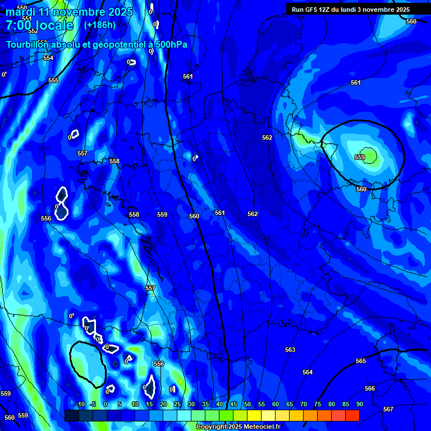Click the red 90 legend swatch
The image size is (431, 431).
point(352,416)
